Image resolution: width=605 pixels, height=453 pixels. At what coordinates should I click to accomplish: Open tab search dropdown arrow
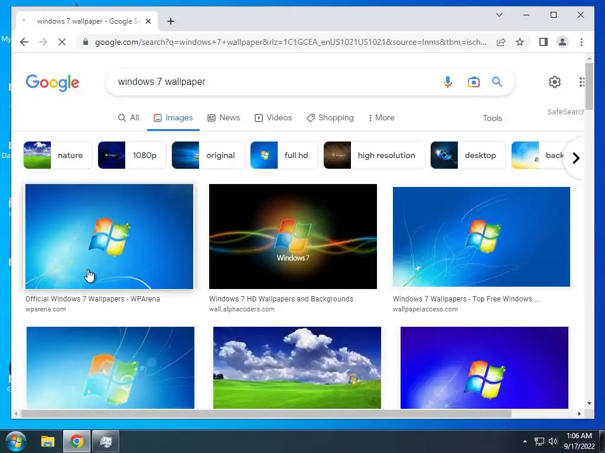[499, 15]
